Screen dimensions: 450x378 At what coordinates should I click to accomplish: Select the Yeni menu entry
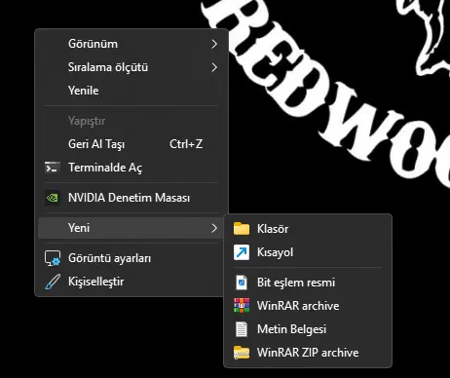click(131, 228)
